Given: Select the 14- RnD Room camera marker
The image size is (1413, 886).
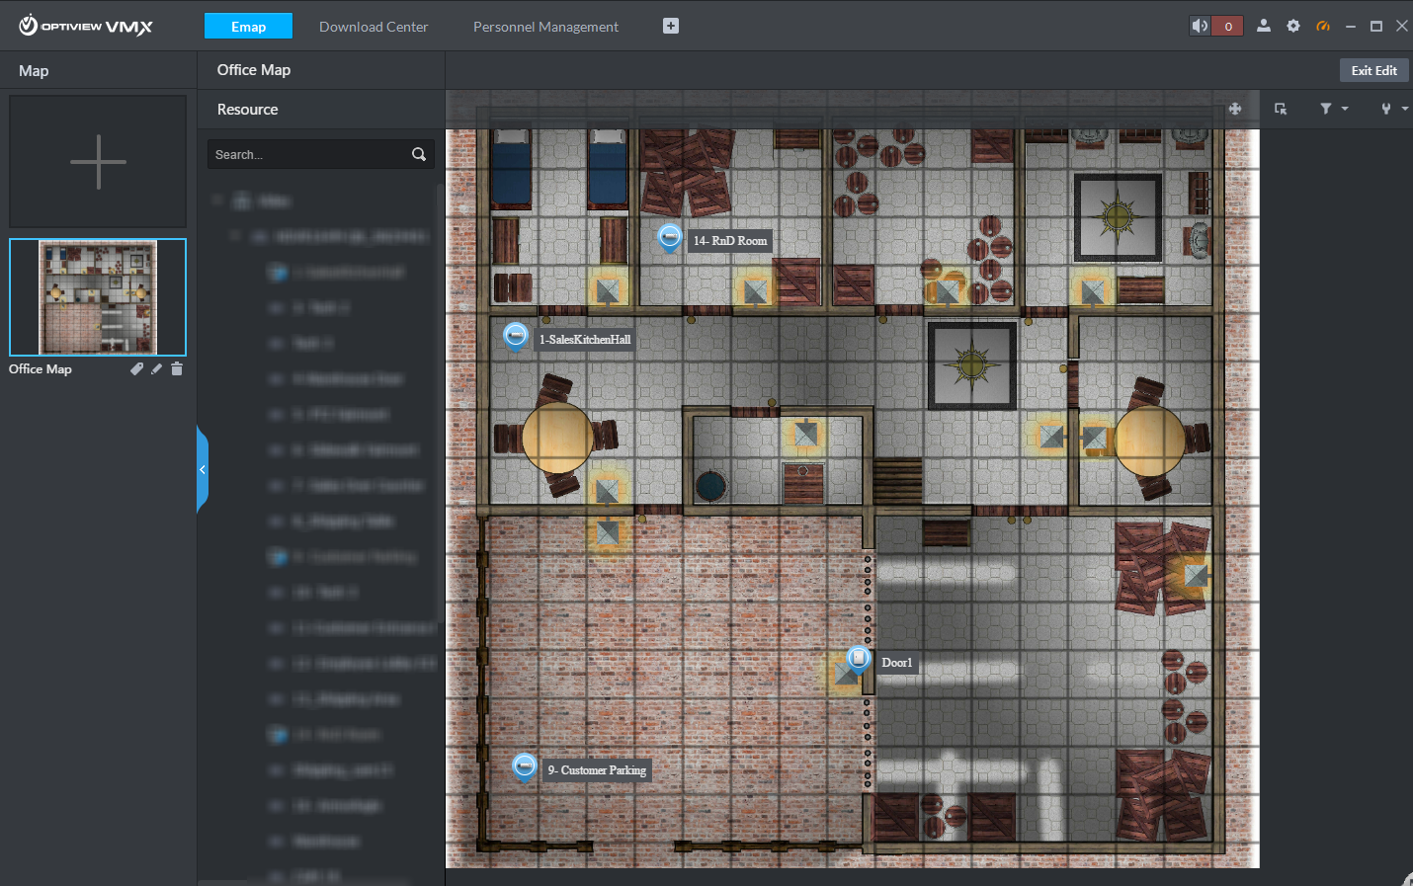Looking at the screenshot, I should (669, 237).
